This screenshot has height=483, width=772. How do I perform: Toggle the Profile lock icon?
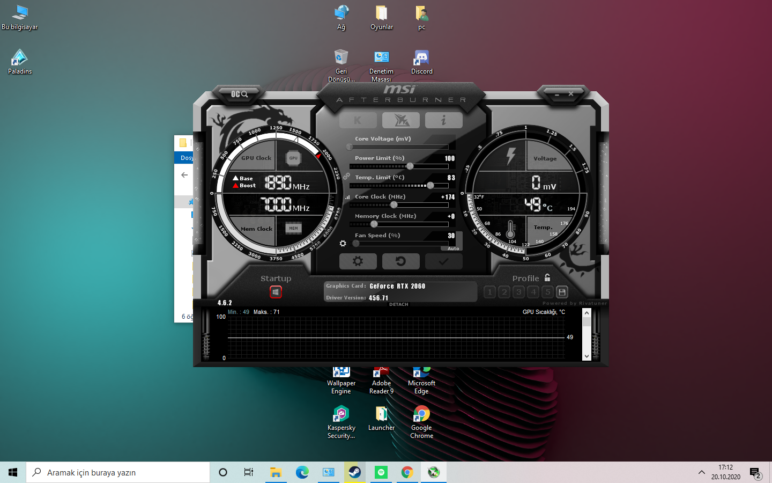pyautogui.click(x=547, y=277)
